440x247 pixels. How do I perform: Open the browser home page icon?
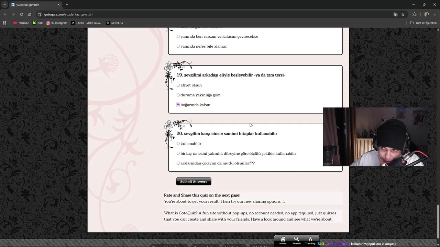click(30, 14)
